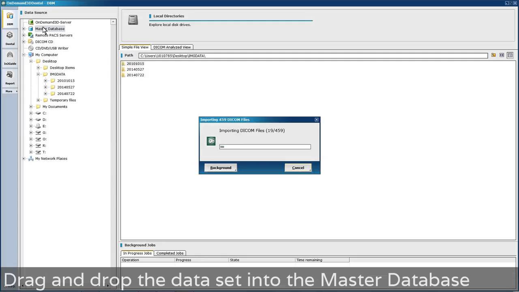Select the G: network drive icon

(x=38, y=133)
